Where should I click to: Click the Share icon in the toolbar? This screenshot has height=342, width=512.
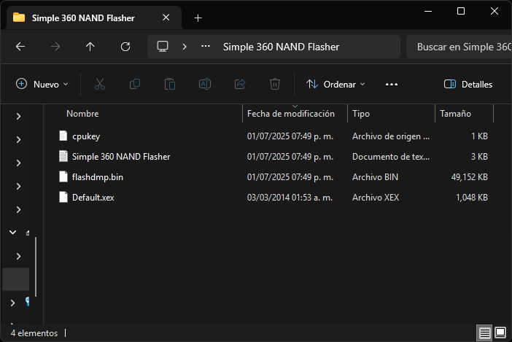(x=240, y=84)
